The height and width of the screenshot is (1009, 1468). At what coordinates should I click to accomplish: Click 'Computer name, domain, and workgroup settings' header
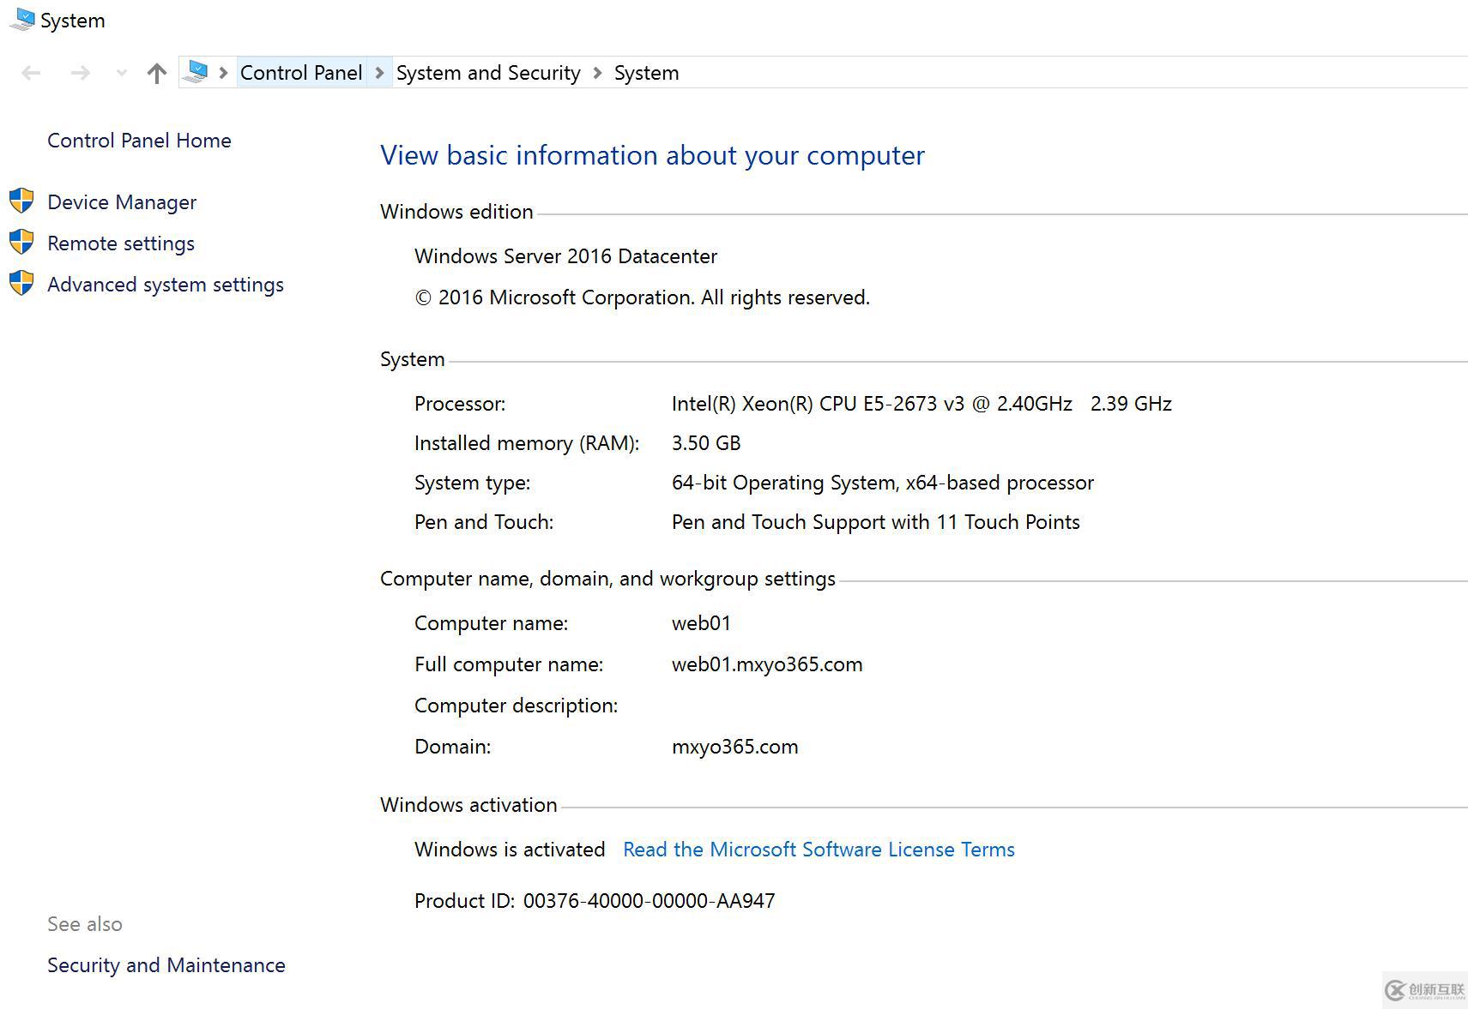pos(607,579)
